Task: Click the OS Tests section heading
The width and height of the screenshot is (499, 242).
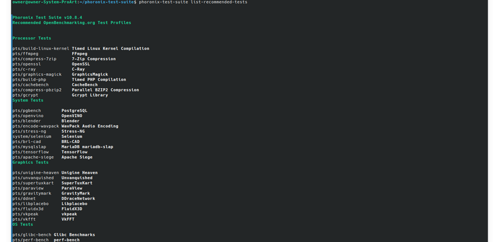Action: click(x=23, y=225)
